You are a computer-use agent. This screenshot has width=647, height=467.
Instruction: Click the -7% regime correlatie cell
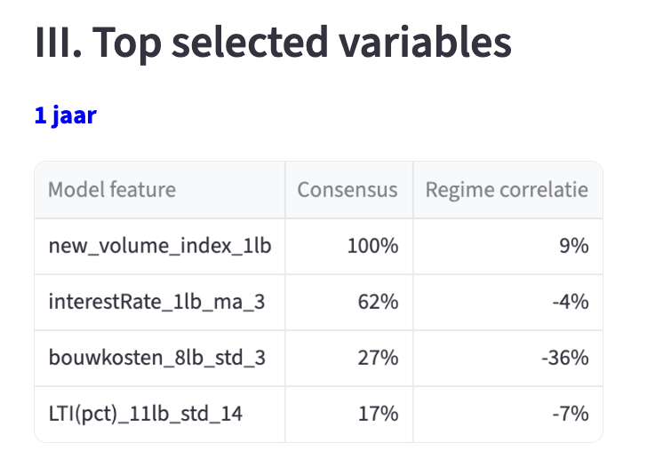pos(570,414)
